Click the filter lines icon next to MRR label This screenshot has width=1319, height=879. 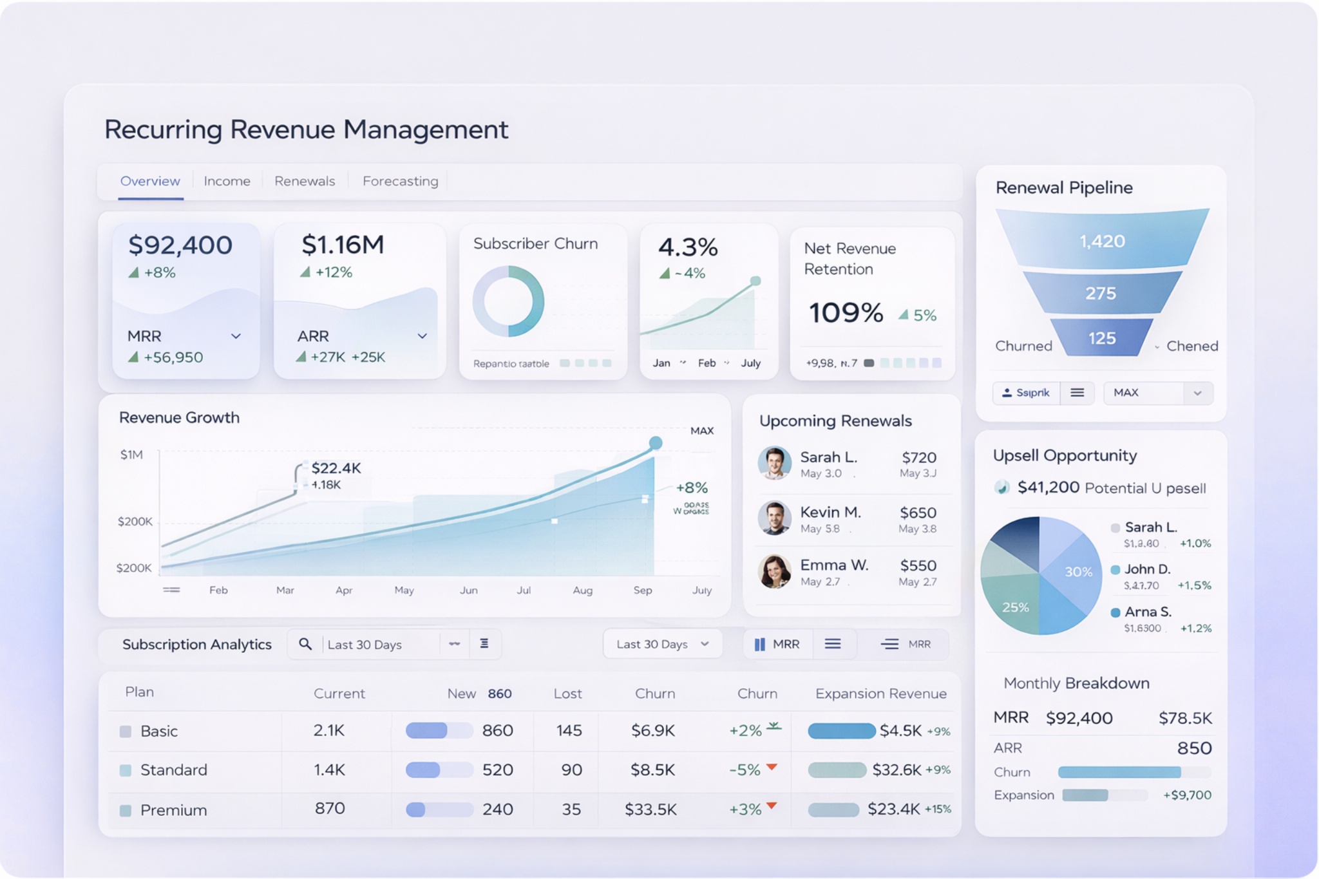pyautogui.click(x=889, y=644)
